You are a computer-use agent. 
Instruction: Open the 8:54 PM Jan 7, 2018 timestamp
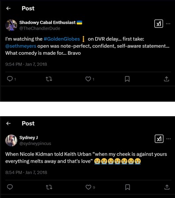[x=26, y=172]
